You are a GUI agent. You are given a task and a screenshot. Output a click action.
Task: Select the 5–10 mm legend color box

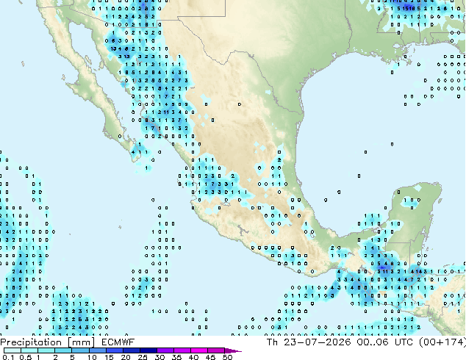click(x=80, y=350)
